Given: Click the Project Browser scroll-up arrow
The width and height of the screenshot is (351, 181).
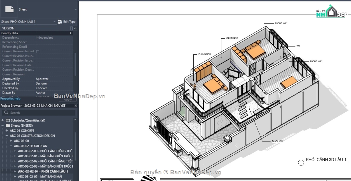Looking at the screenshot, I should pos(75,120).
